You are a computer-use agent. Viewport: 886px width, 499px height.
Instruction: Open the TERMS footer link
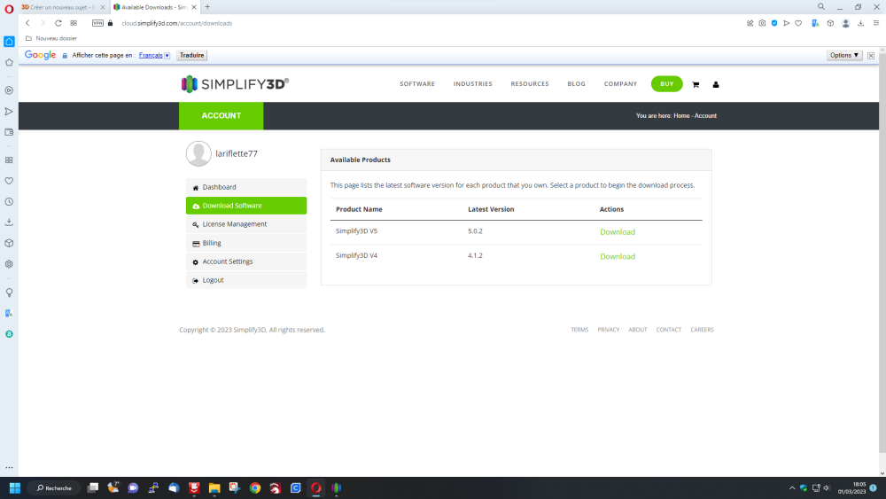(579, 330)
